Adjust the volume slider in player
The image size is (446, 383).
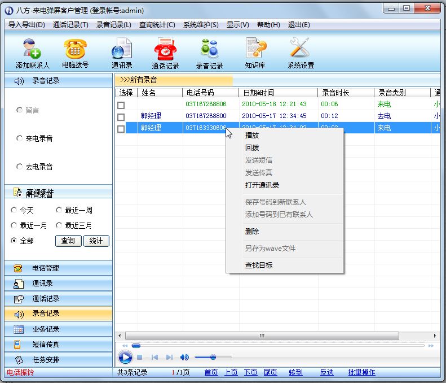coord(213,357)
